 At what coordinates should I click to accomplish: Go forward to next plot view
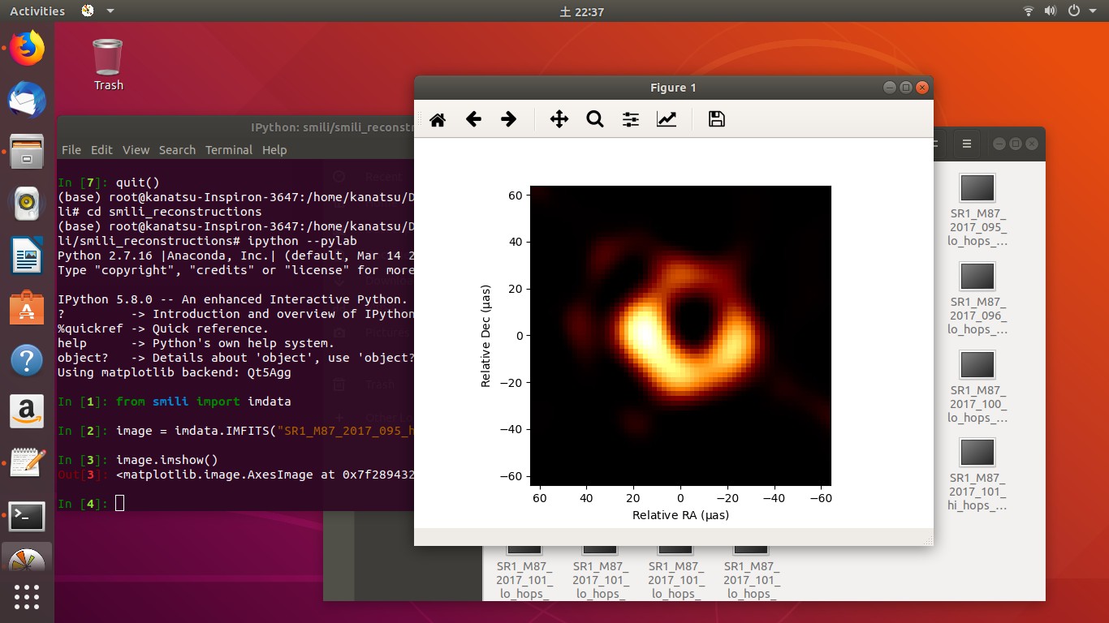pos(509,120)
